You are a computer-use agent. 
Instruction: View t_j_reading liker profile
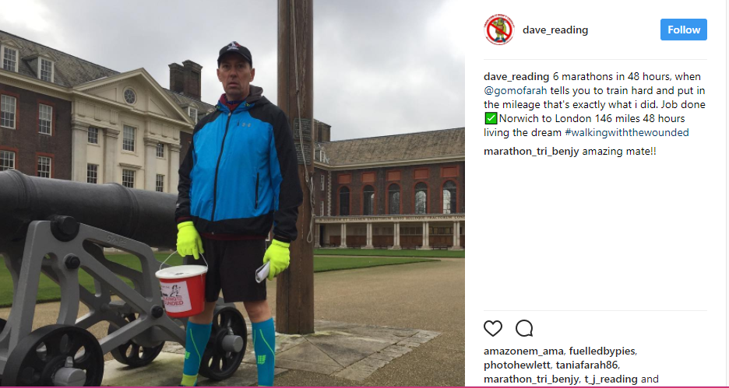pyautogui.click(x=611, y=379)
